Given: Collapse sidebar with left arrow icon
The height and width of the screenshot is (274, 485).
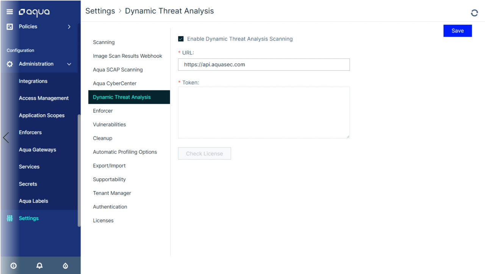Looking at the screenshot, I should (6, 137).
